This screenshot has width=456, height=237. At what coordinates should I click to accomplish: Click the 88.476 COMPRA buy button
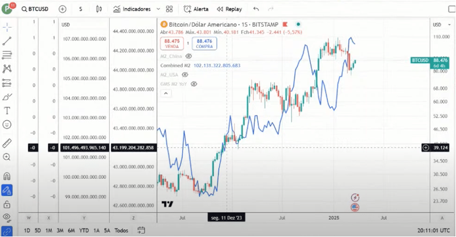point(204,43)
